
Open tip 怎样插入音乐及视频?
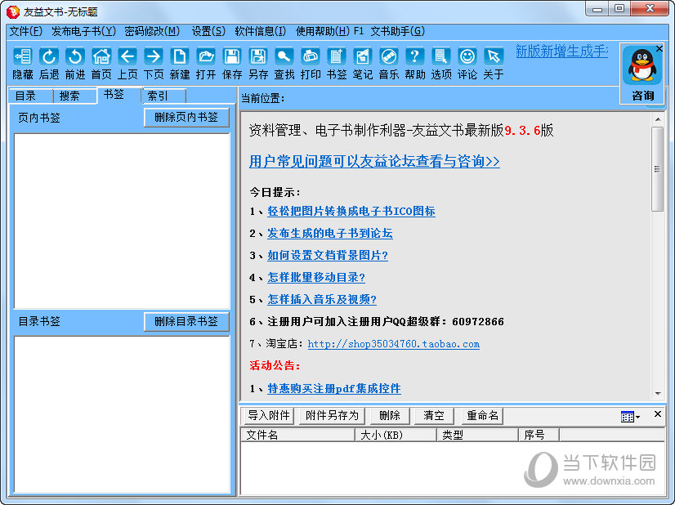[x=322, y=299]
